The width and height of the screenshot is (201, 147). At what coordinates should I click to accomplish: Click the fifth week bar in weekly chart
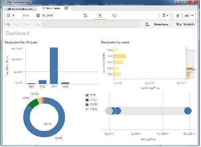[117, 74]
